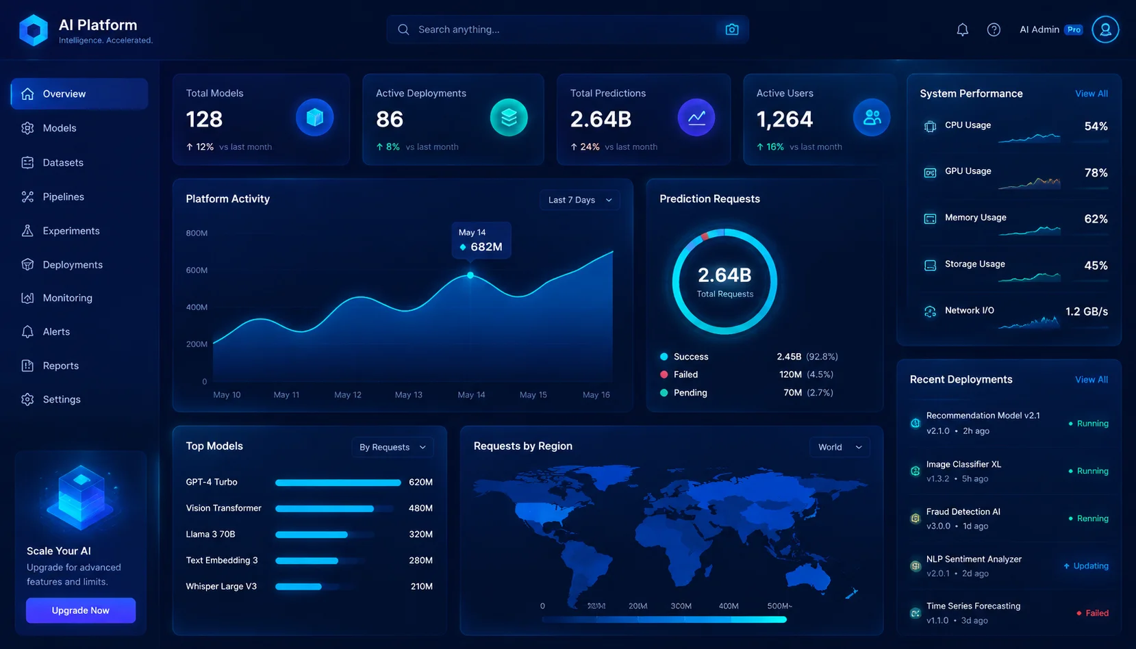The height and width of the screenshot is (649, 1136).
Task: Click the Pending legend entry
Action: tap(746, 393)
